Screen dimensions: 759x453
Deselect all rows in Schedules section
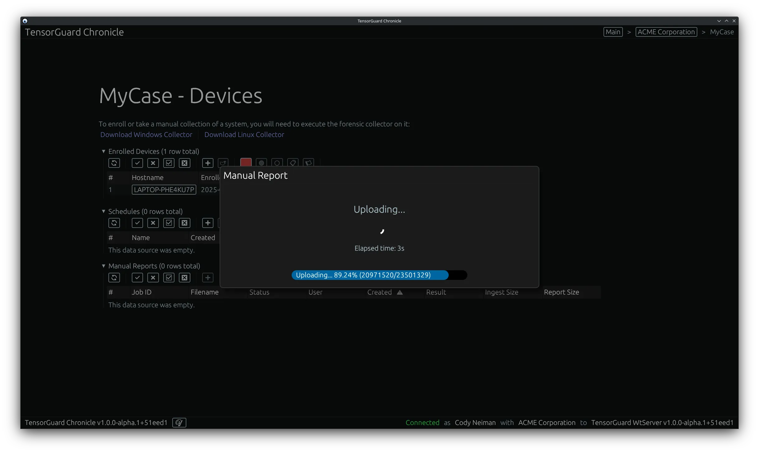tap(184, 223)
